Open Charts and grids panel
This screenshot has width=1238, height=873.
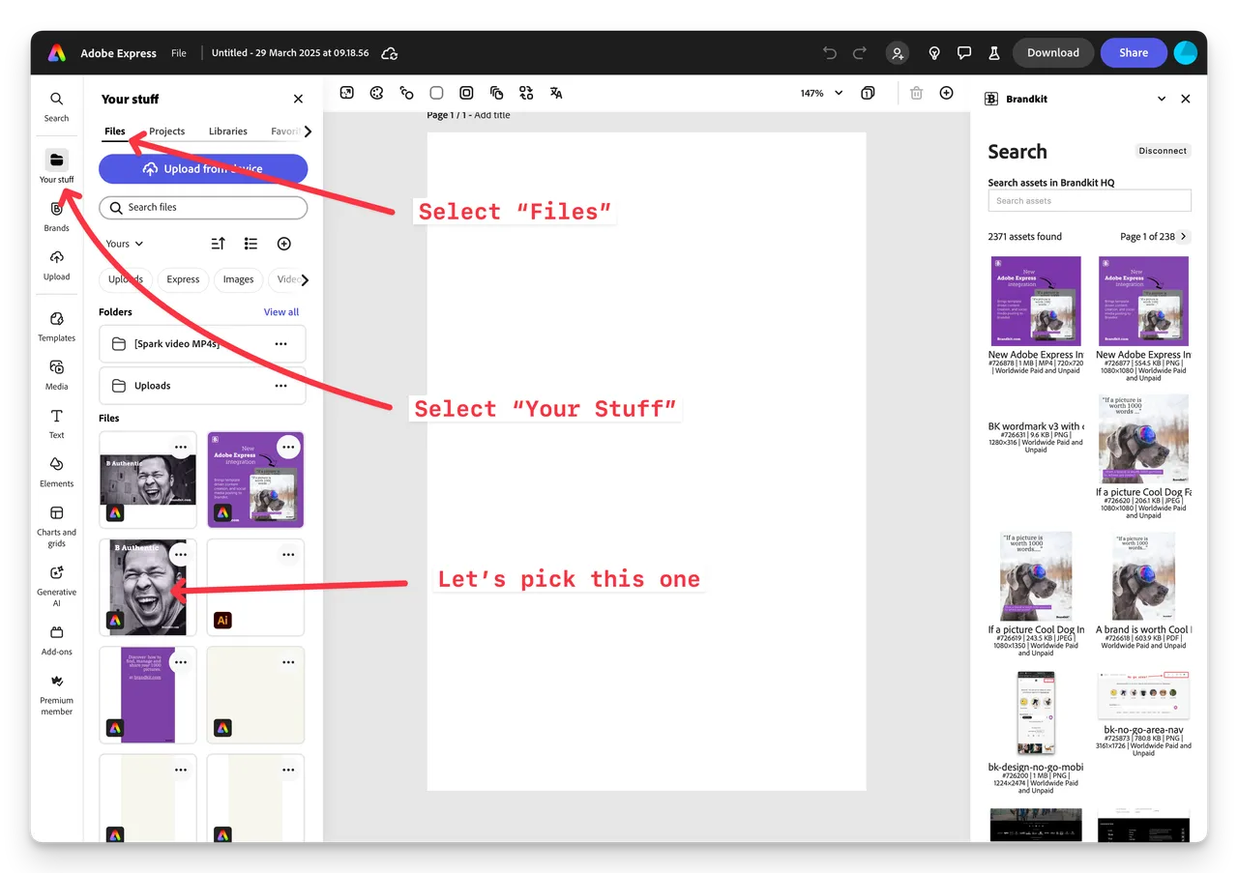pyautogui.click(x=56, y=526)
